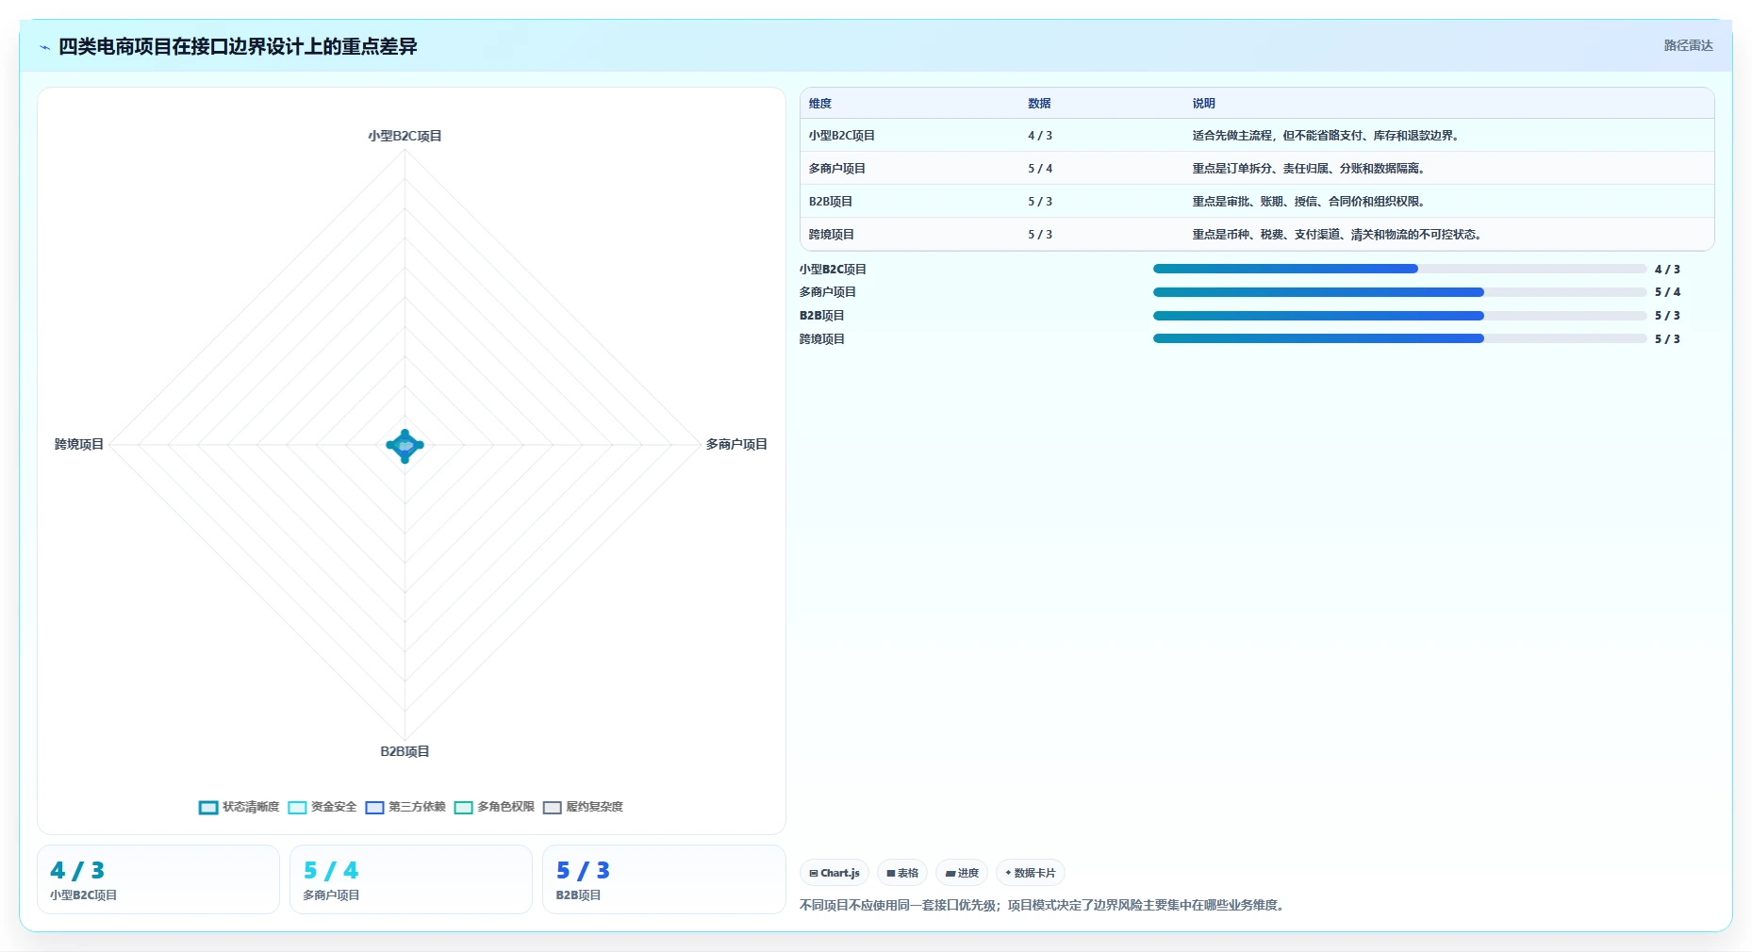
Task: Toggle the 状态清晰度 legend series
Action: coord(239,807)
